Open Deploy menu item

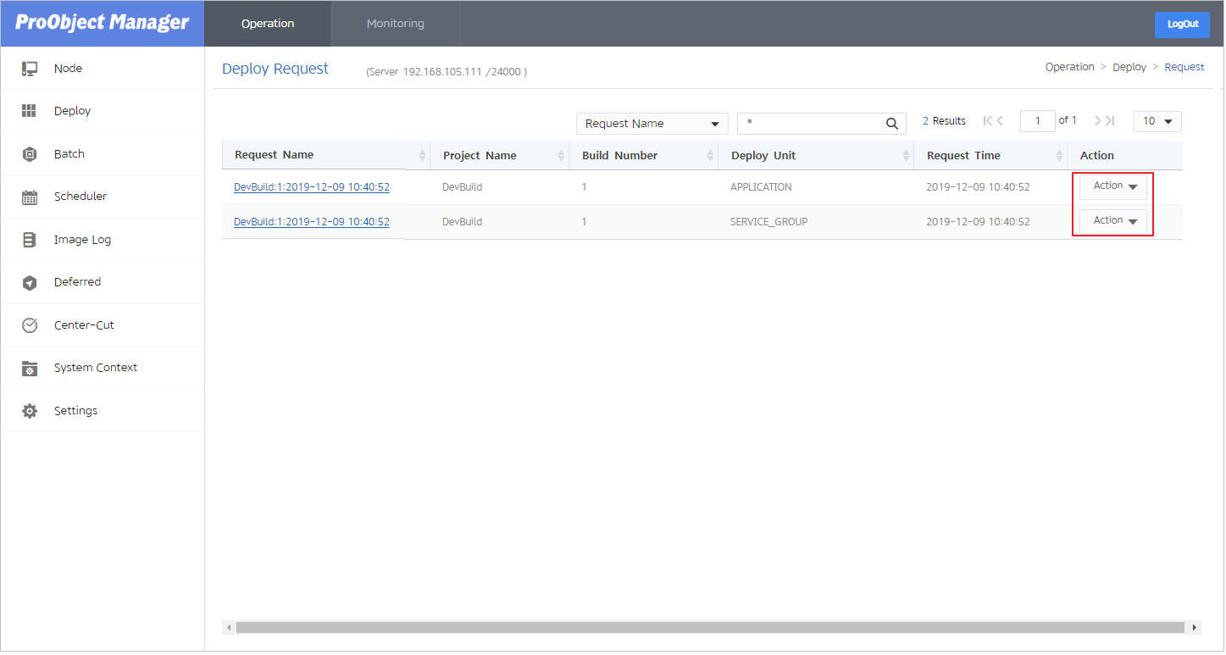pyautogui.click(x=103, y=111)
